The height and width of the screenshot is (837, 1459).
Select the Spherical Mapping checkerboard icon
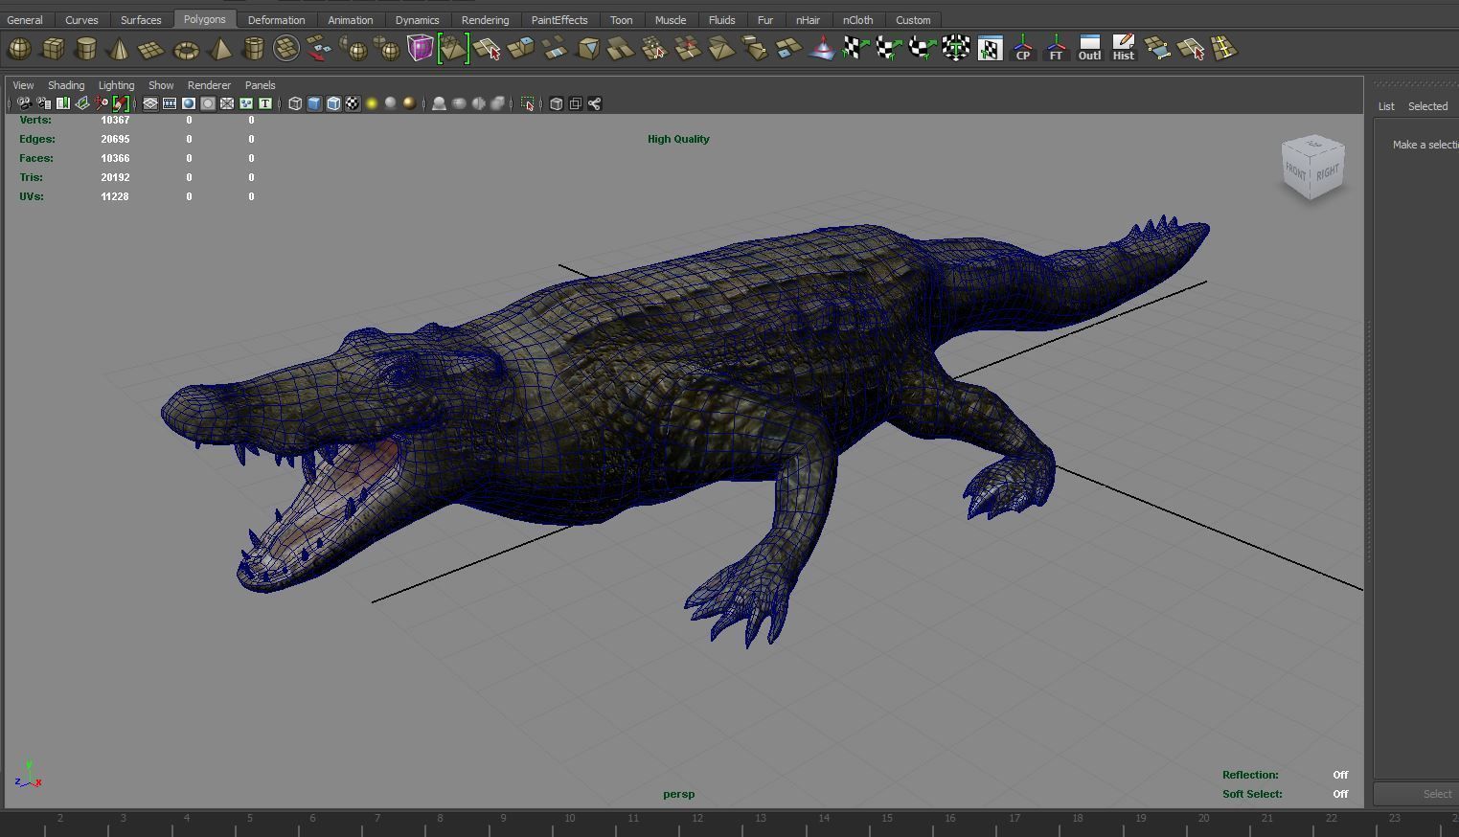point(923,48)
